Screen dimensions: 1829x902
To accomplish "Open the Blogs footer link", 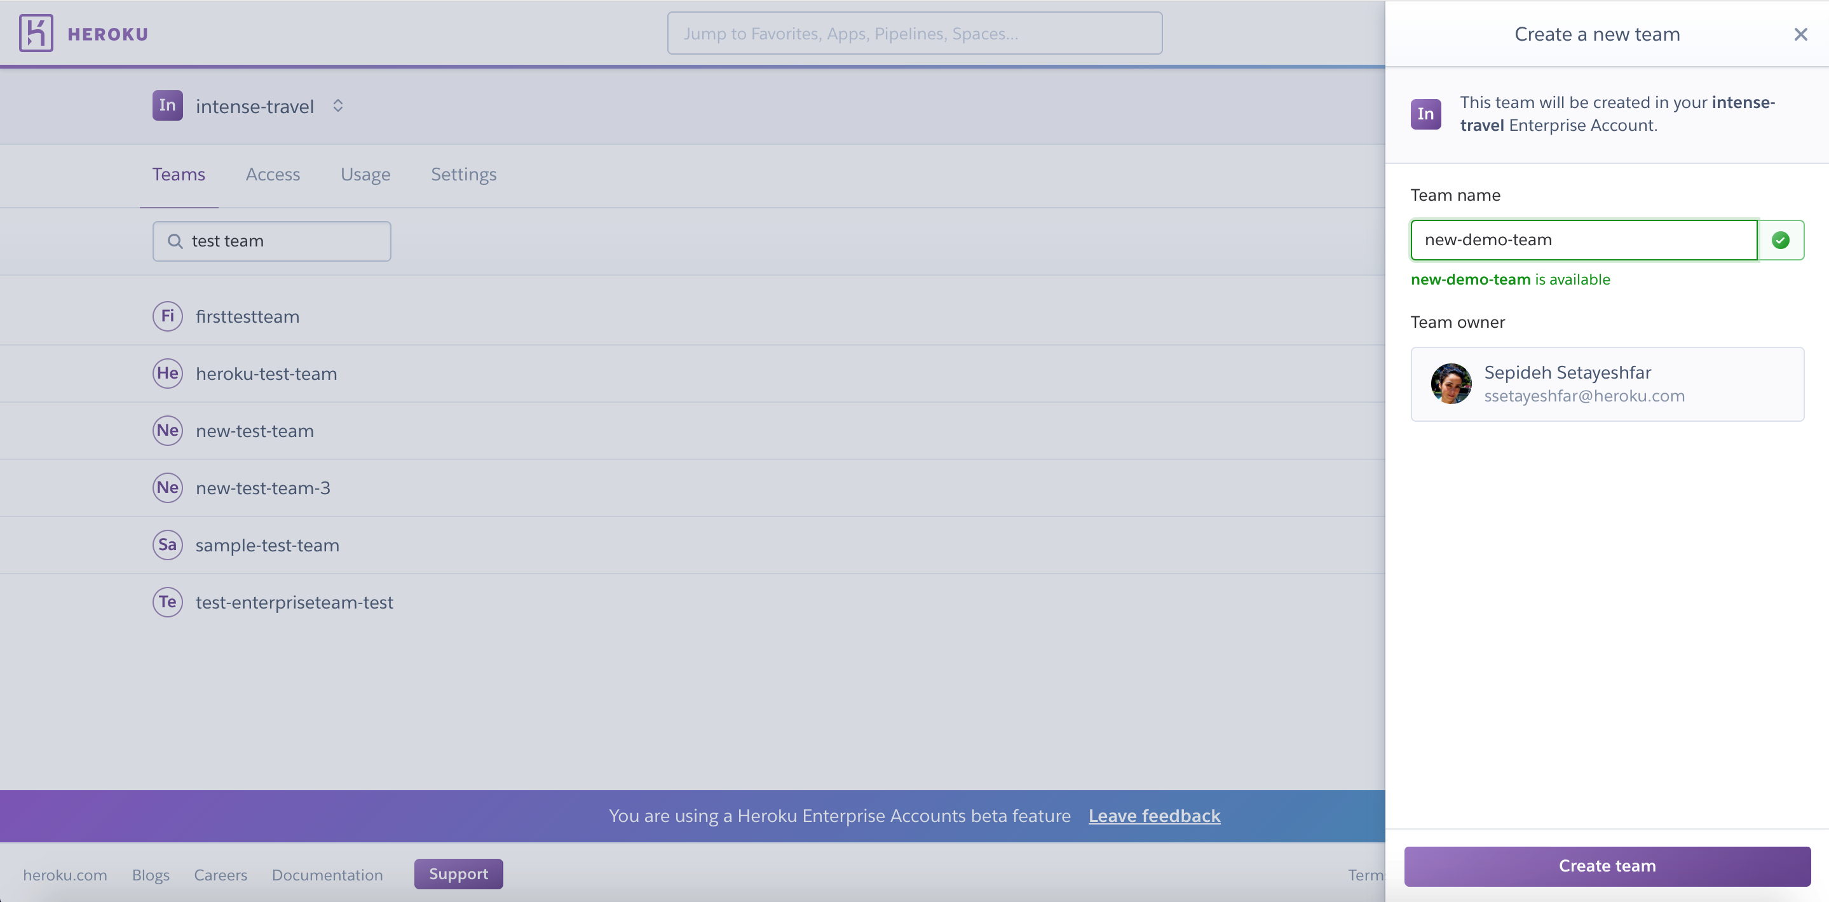I will (151, 875).
